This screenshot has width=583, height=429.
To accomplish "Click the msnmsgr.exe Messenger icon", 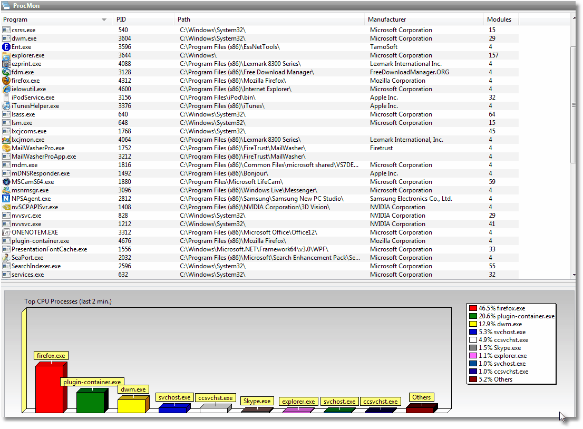I will 6,190.
